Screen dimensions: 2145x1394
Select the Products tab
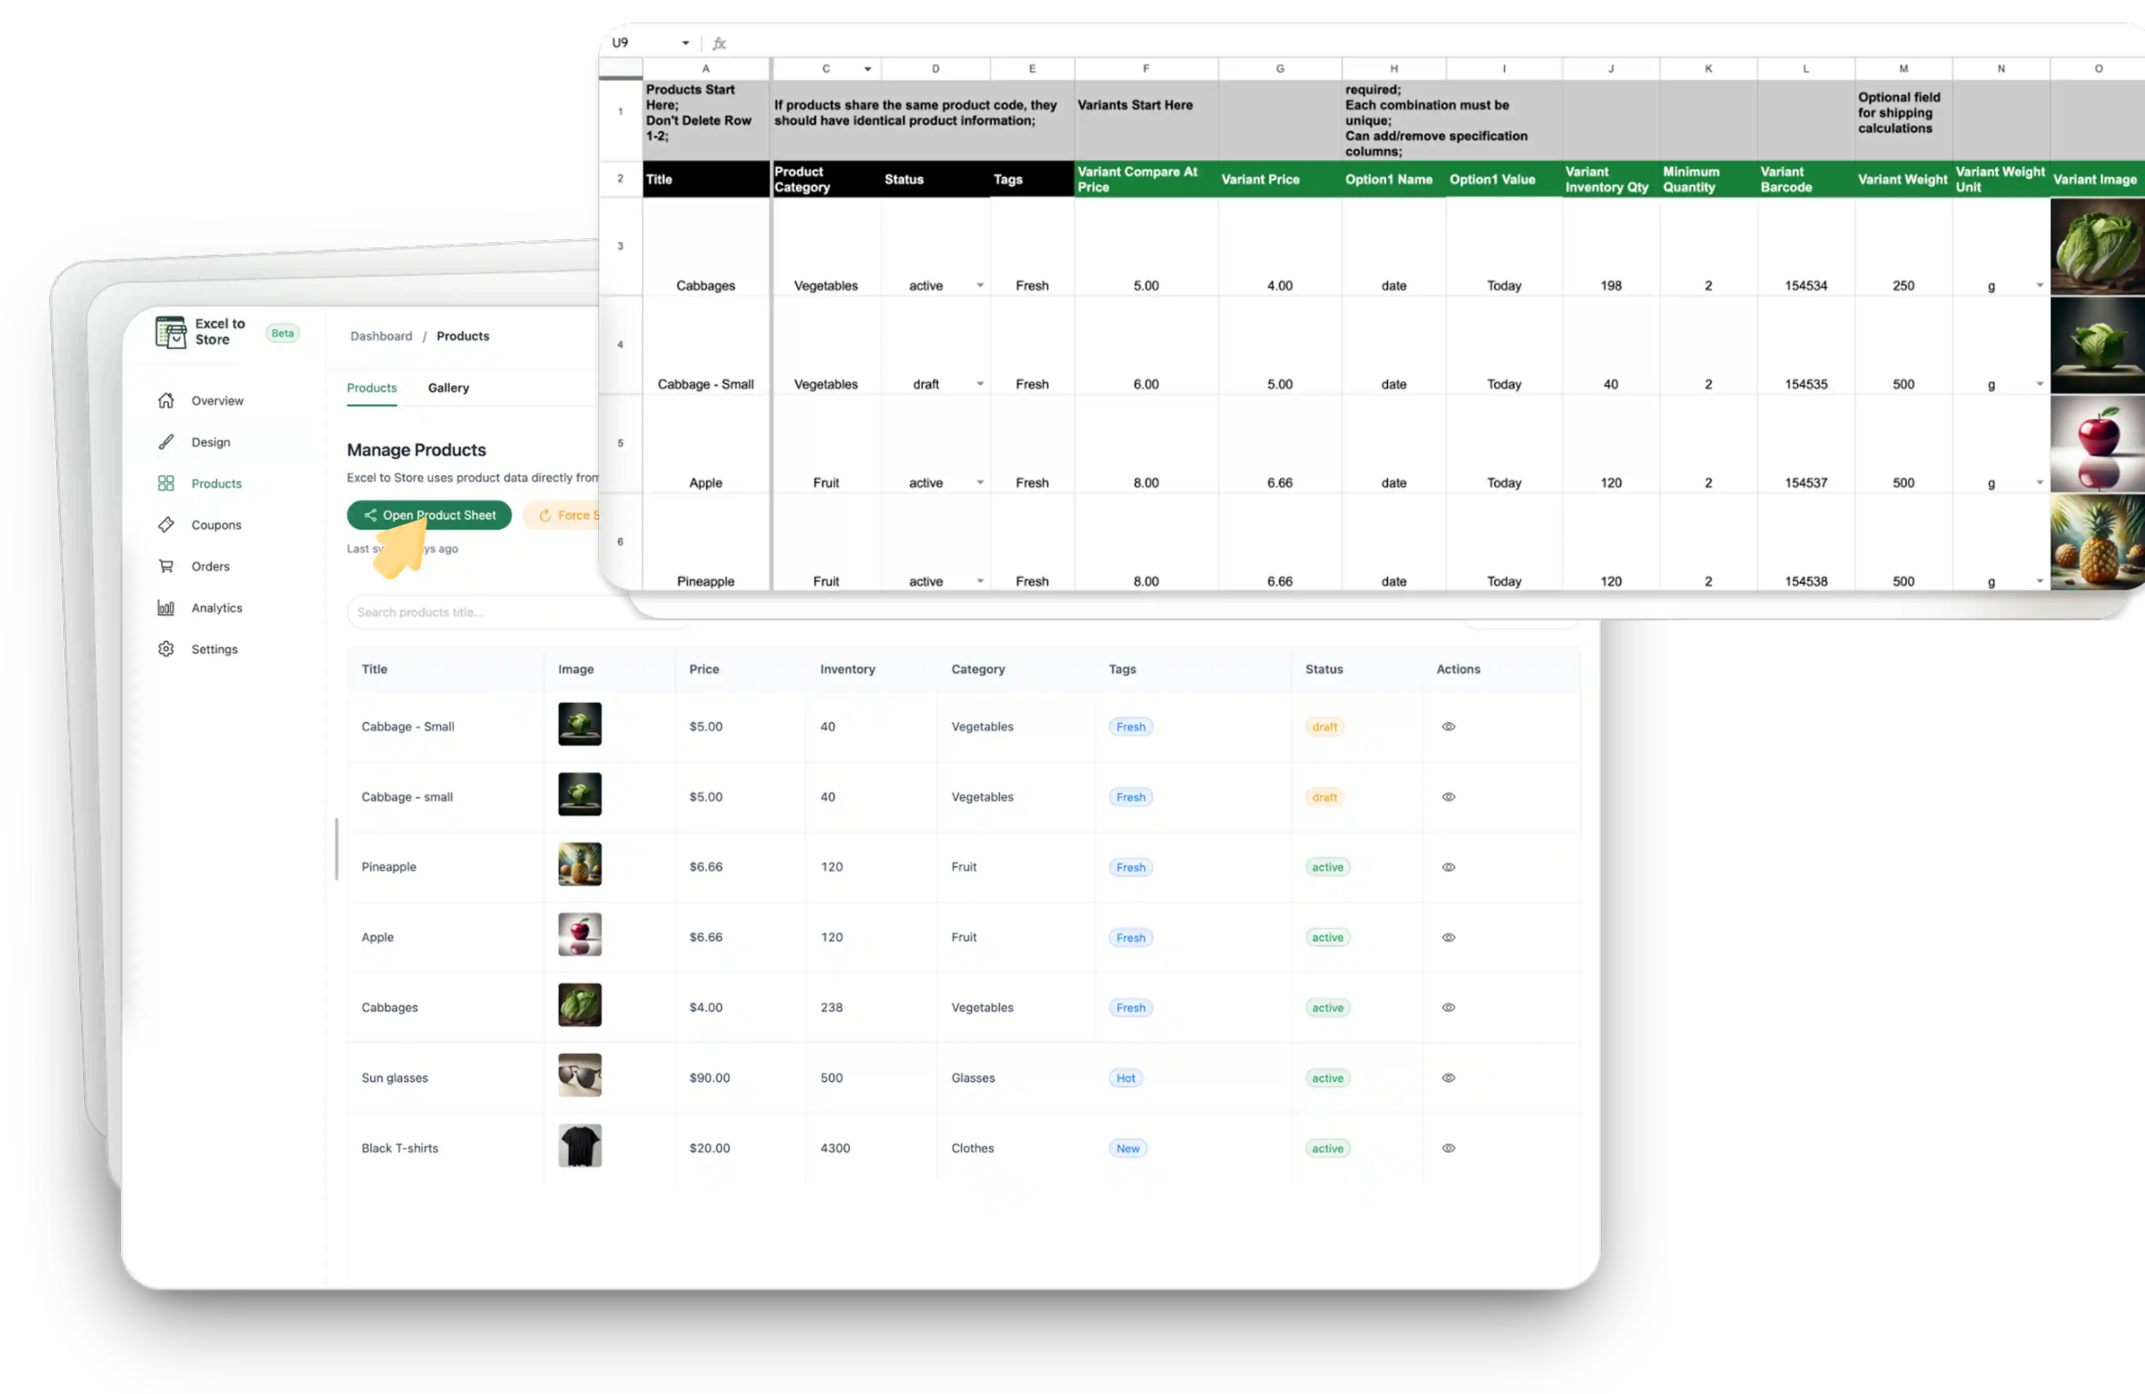tap(371, 387)
